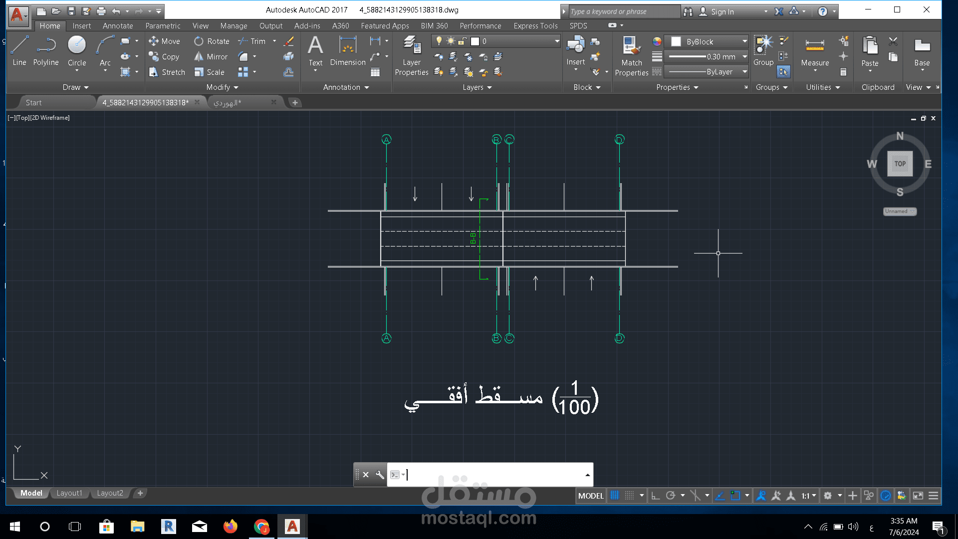Screen dimensions: 958x539
Task: Click the Rotate command
Action: [x=212, y=41]
